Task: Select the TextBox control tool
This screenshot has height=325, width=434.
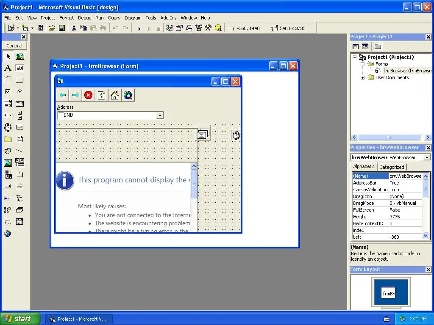Action: (x=19, y=68)
